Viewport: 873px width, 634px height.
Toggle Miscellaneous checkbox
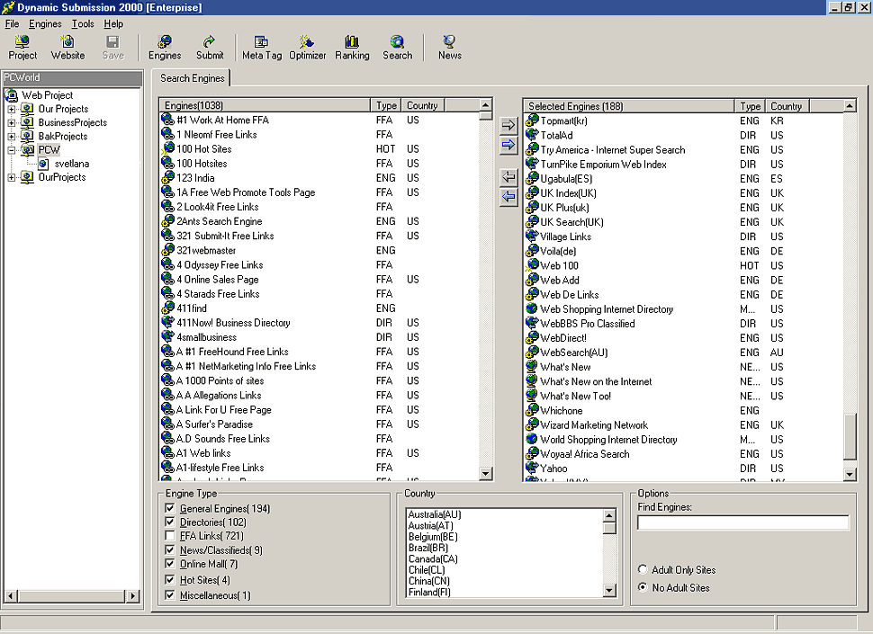point(170,595)
